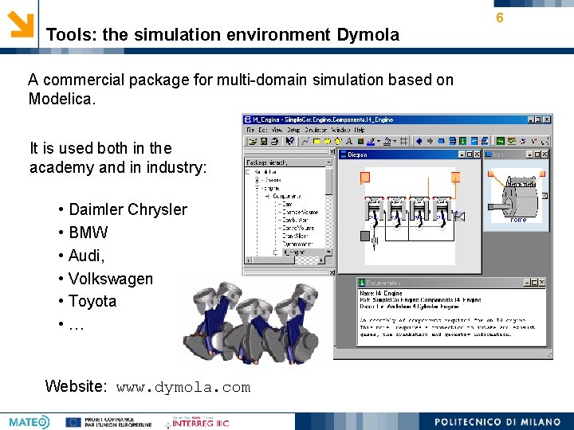Open the File menu
574x430 pixels.
[250, 130]
